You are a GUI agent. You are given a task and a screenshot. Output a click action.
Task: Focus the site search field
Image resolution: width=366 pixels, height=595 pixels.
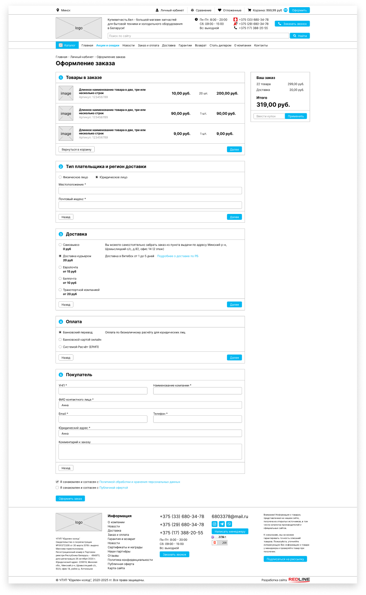pyautogui.click(x=198, y=36)
